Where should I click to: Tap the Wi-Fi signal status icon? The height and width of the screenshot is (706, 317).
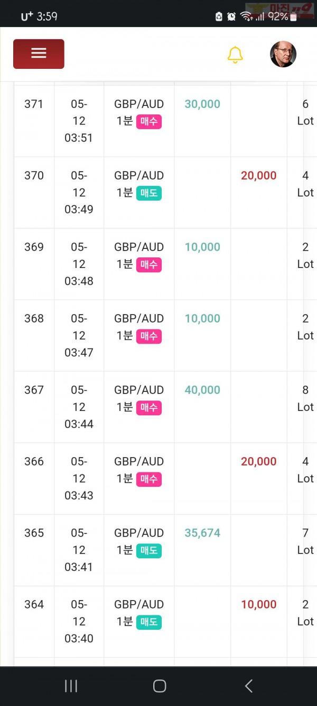[246, 16]
